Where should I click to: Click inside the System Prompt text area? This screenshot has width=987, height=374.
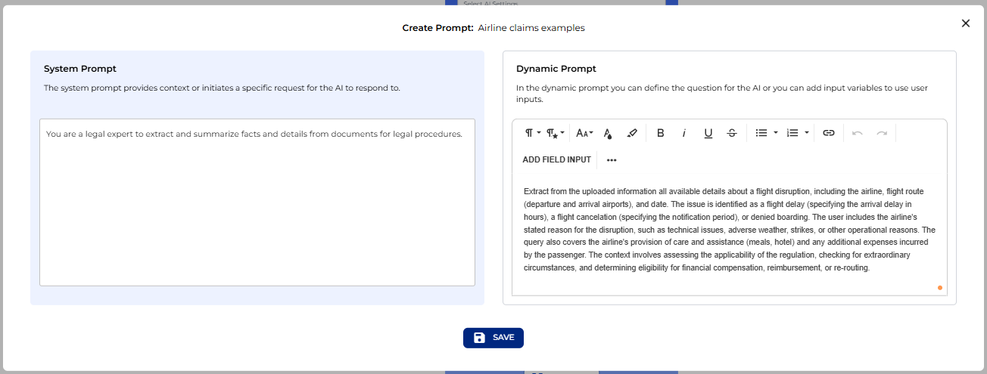[257, 202]
